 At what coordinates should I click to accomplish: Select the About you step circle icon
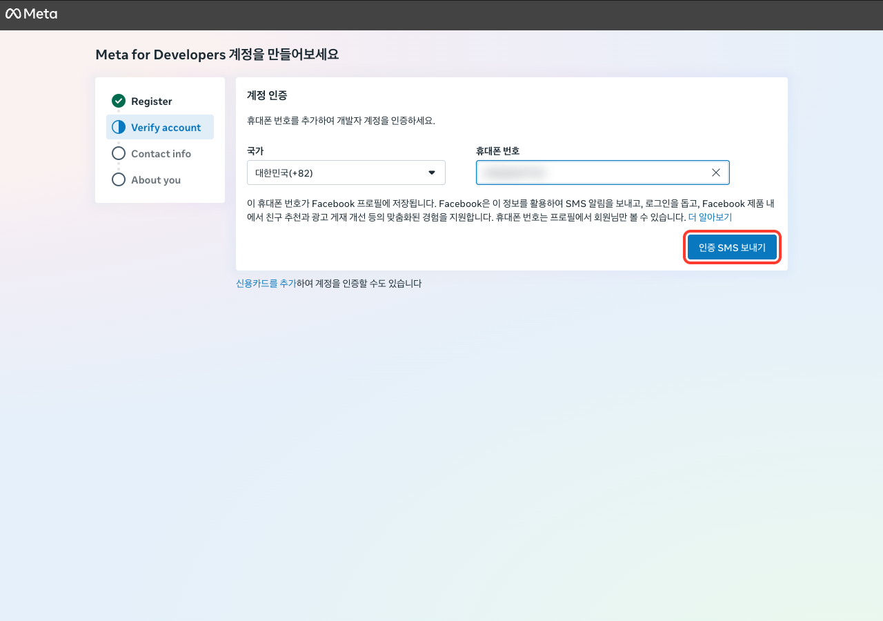pyautogui.click(x=119, y=179)
